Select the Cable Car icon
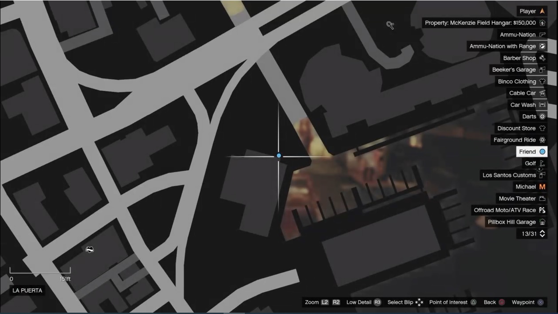The width and height of the screenshot is (558, 314). pos(542,93)
